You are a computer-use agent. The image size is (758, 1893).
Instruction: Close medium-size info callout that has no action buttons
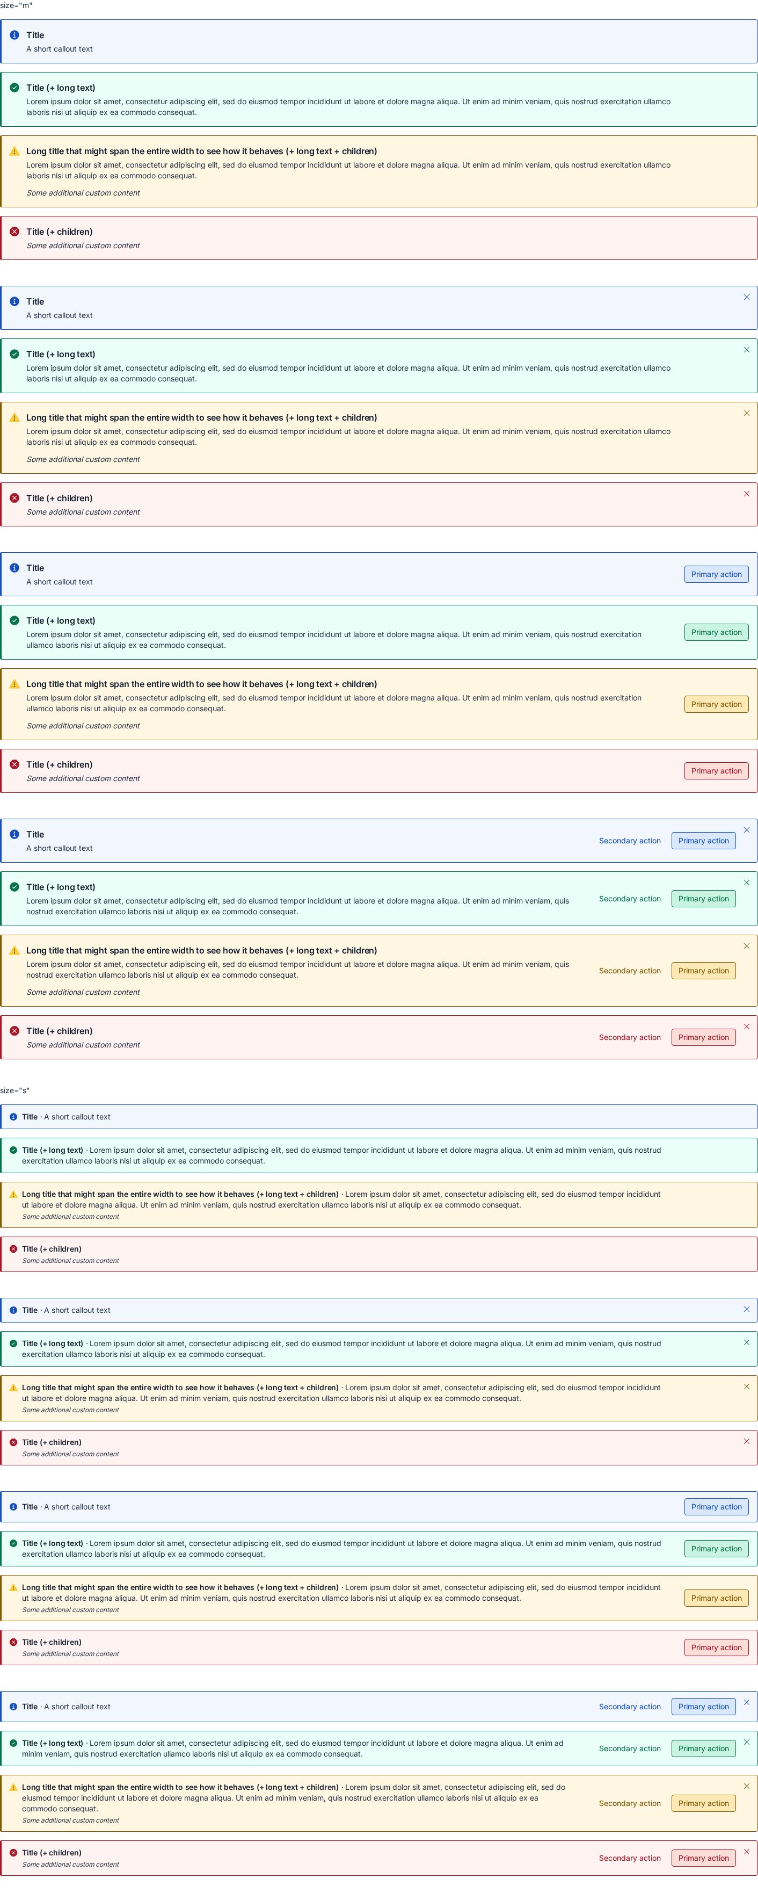[x=746, y=298]
